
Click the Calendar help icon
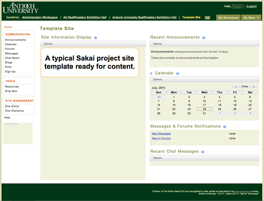(178, 73)
